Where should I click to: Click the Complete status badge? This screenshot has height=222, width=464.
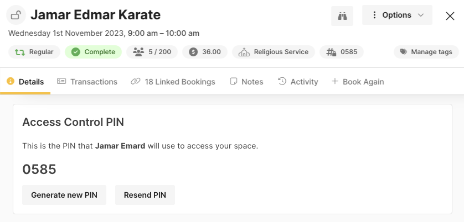pyautogui.click(x=93, y=52)
